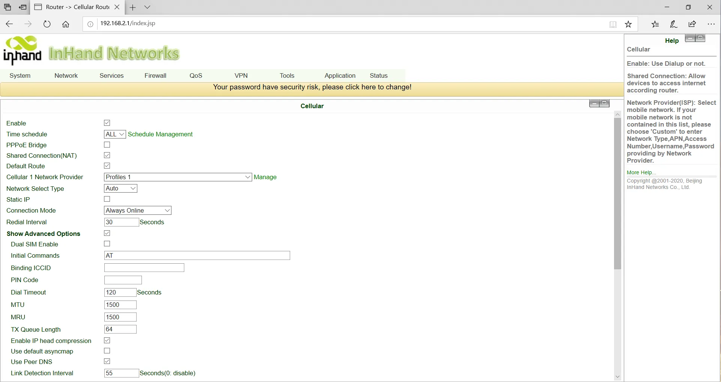
Task: Open the Status menu
Action: 379,75
